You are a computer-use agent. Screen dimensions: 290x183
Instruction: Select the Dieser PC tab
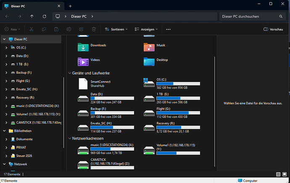coord(29,6)
